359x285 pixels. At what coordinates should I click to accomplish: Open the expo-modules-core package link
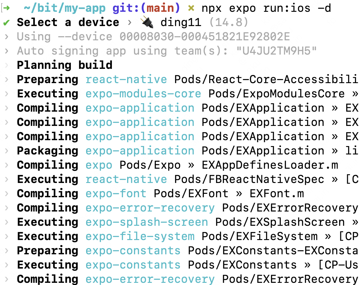point(143,94)
